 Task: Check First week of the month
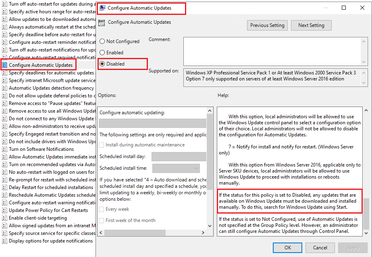101,220
